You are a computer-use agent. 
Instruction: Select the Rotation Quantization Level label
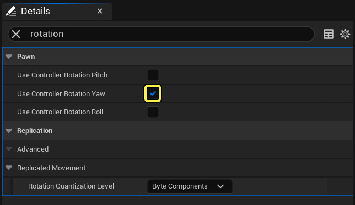pyautogui.click(x=71, y=186)
